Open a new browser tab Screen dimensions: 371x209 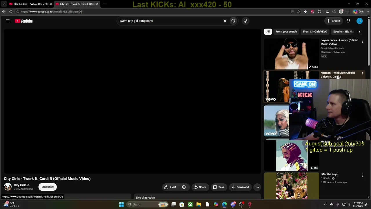click(x=104, y=4)
